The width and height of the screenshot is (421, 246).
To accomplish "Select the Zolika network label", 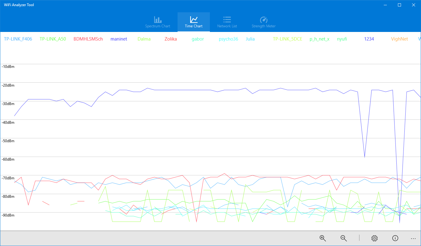I will click(170, 39).
